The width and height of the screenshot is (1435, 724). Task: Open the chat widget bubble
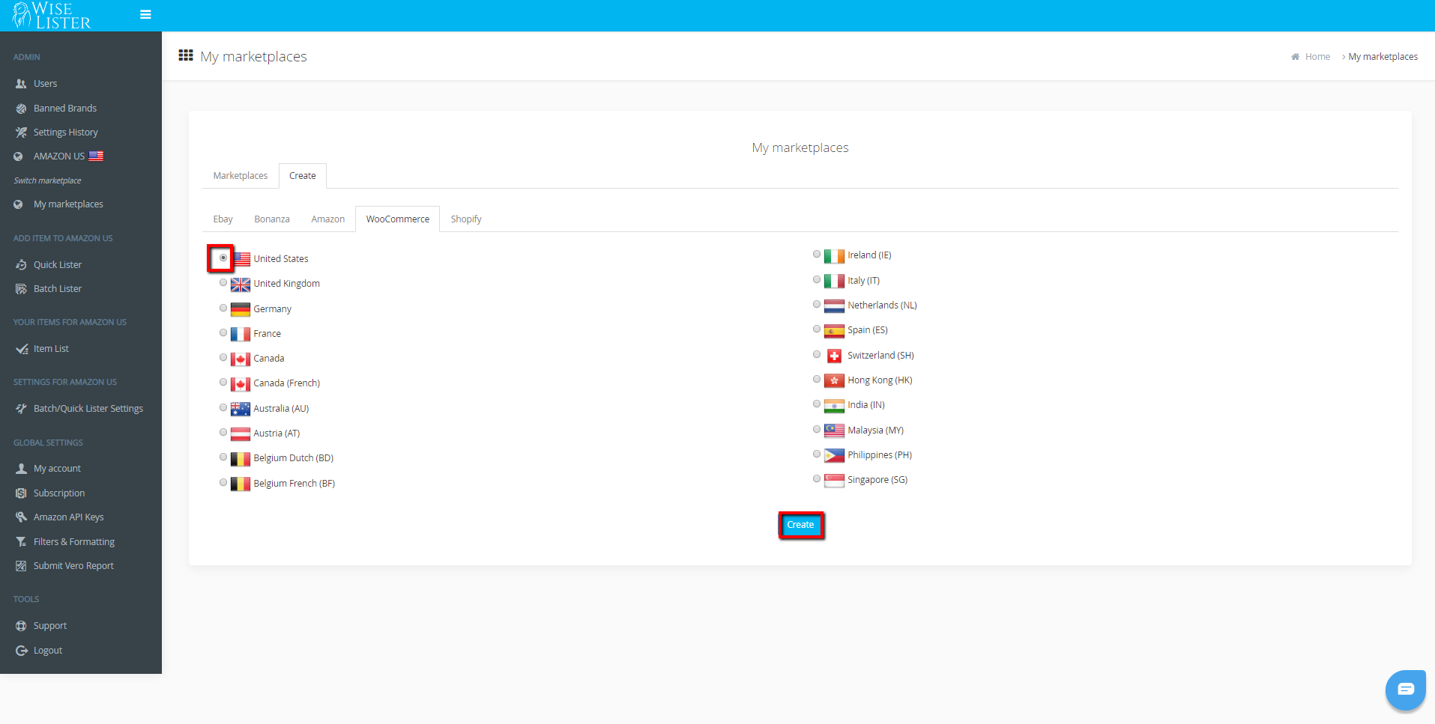point(1405,690)
